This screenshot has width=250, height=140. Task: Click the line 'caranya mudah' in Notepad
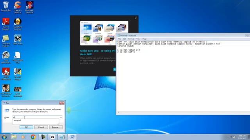pos(125,46)
